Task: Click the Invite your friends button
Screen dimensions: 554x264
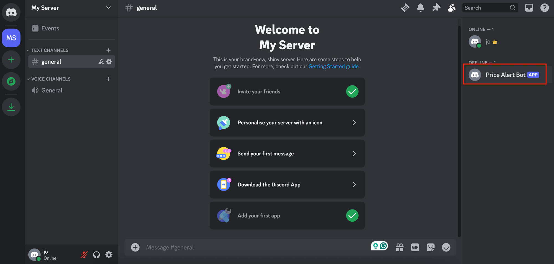Action: (287, 91)
